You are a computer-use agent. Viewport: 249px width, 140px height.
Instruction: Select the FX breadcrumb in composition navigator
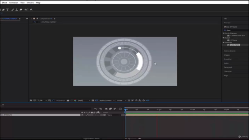[35, 22]
